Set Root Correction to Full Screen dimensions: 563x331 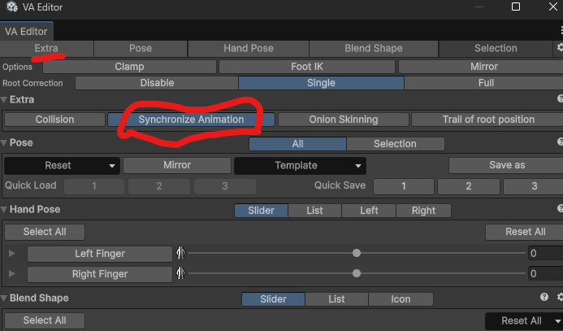tap(483, 83)
